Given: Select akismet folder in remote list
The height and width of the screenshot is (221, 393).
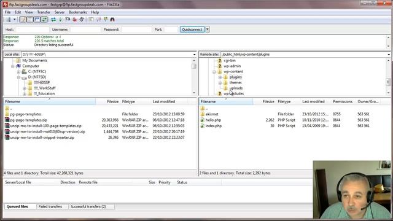Looking at the screenshot, I should (212, 114).
